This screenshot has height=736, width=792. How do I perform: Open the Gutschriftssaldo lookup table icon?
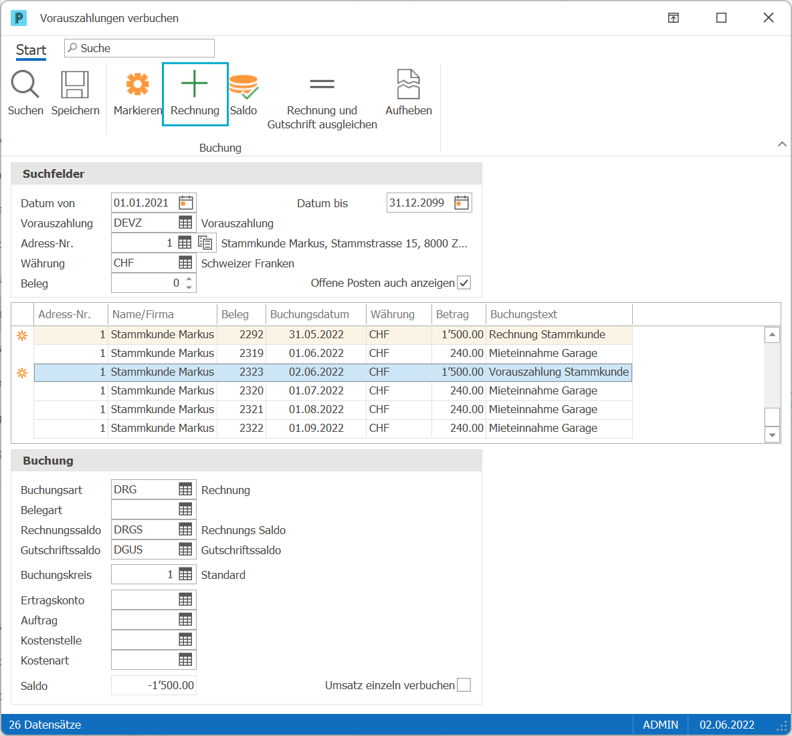(185, 549)
